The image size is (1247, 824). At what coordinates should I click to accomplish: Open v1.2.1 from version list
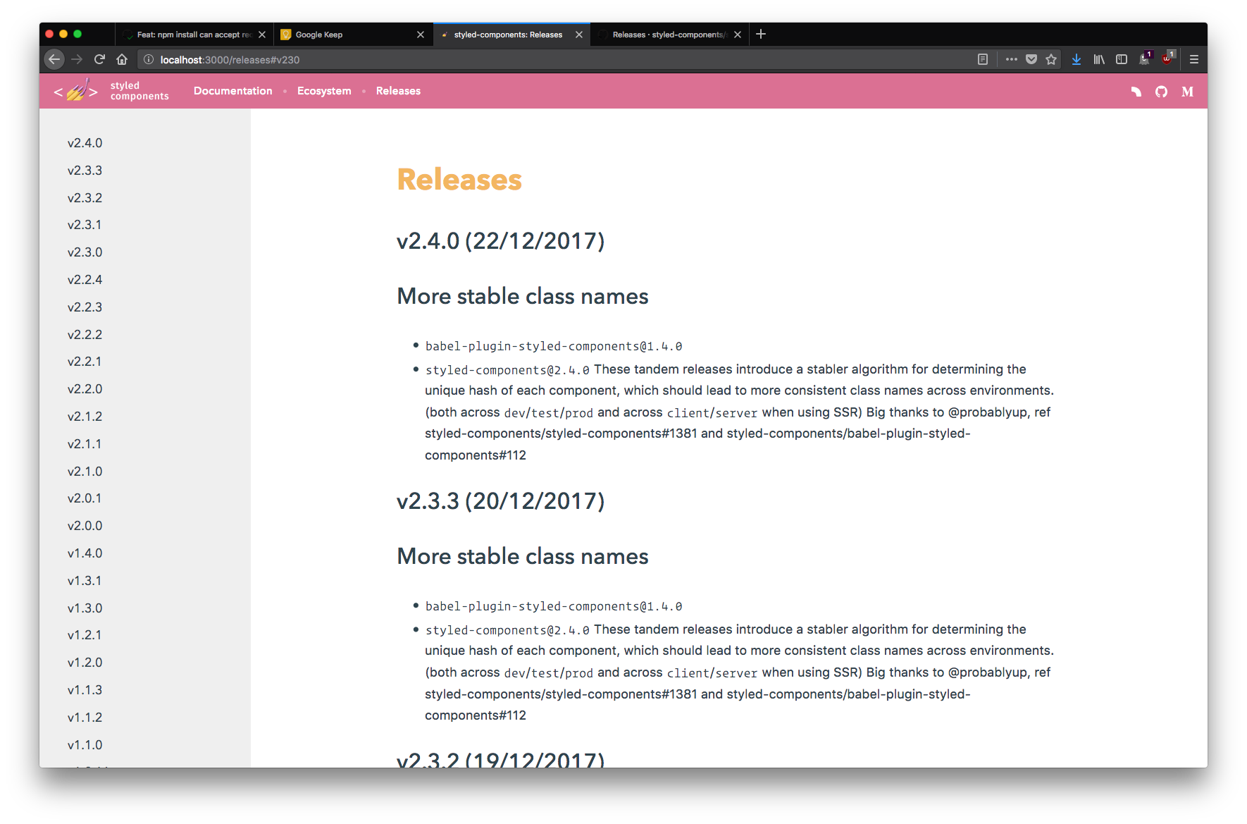coord(85,635)
